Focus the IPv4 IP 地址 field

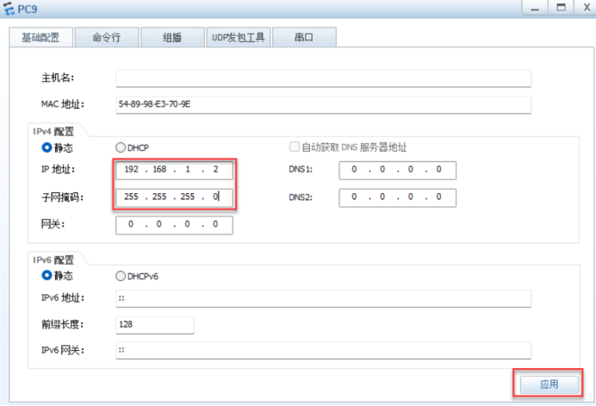coord(173,170)
